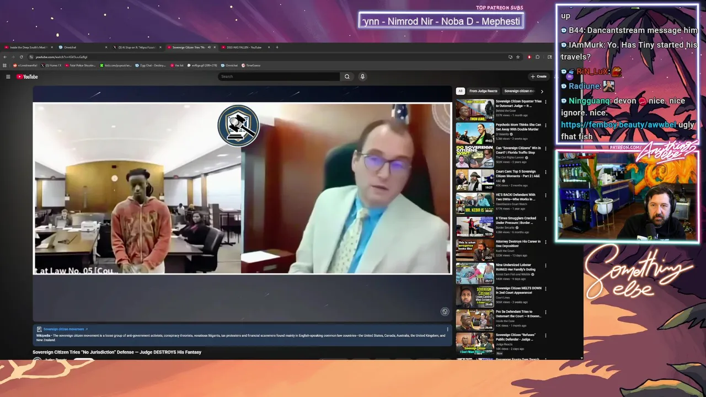This screenshot has width=706, height=397.
Task: Click the femboy.beauty link in stream chat
Action: point(618,125)
